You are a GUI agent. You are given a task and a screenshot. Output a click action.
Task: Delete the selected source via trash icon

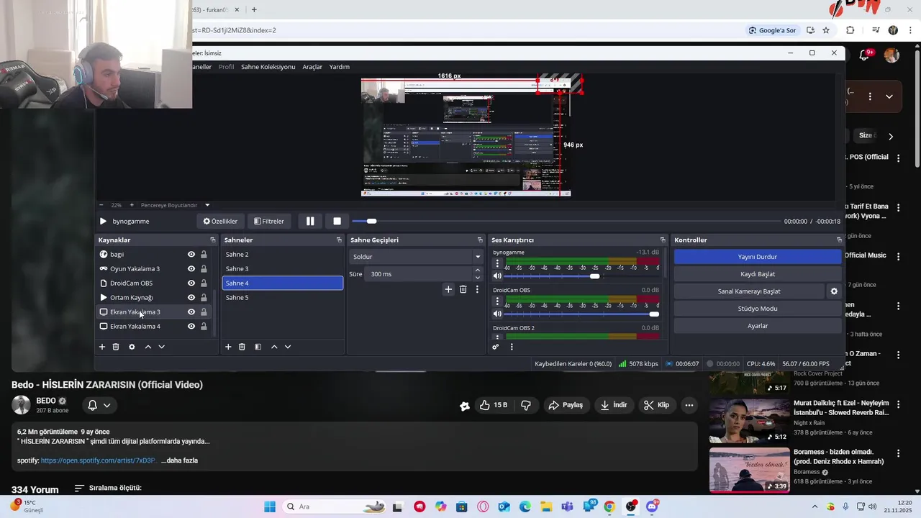click(116, 347)
